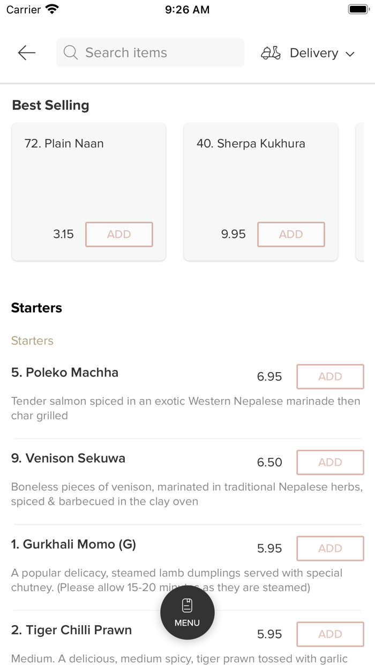375x667 pixels.
Task: Add 40. Sherpa Kukhura to order
Action: pyautogui.click(x=291, y=234)
